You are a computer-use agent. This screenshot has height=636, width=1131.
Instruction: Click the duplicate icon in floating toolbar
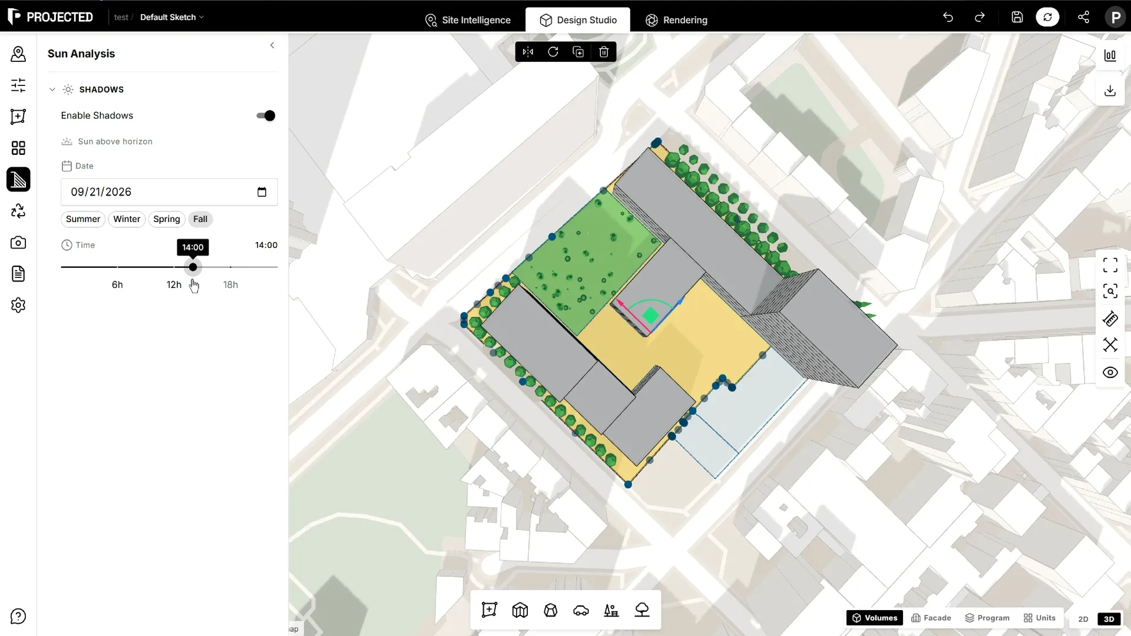[x=578, y=52]
